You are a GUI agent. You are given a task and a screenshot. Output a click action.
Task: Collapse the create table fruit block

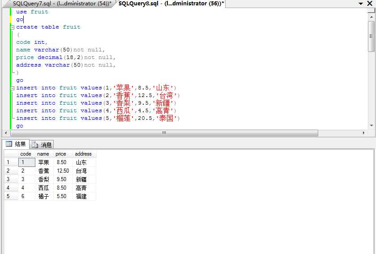tap(13, 27)
